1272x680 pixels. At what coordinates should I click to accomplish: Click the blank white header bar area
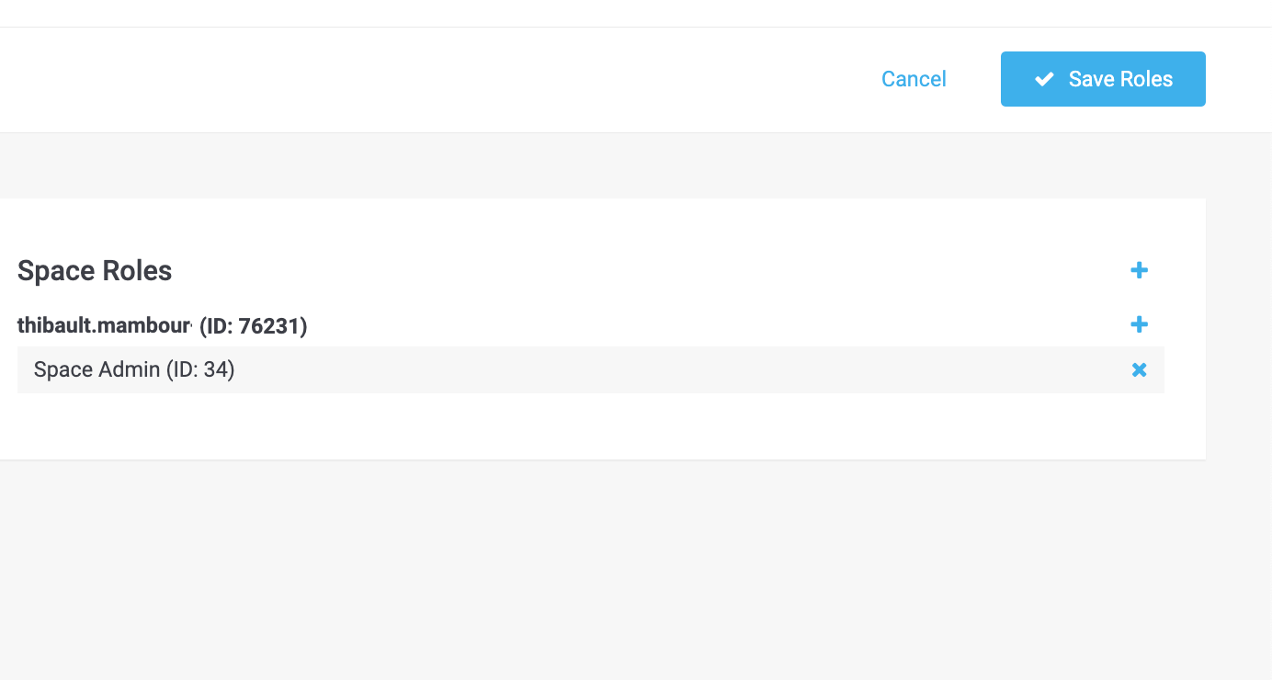pyautogui.click(x=414, y=79)
